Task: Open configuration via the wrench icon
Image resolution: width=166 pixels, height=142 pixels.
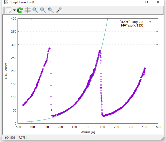Action: coord(59,10)
